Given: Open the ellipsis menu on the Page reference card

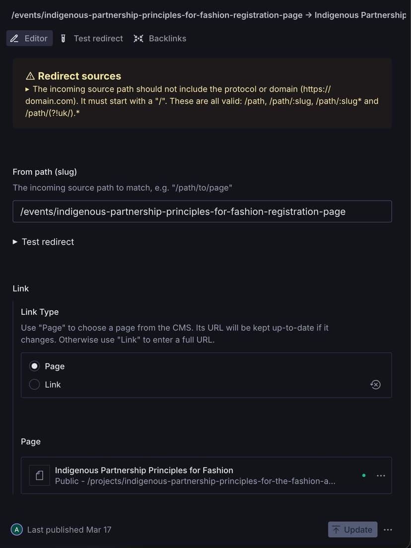Looking at the screenshot, I should tap(381, 475).
